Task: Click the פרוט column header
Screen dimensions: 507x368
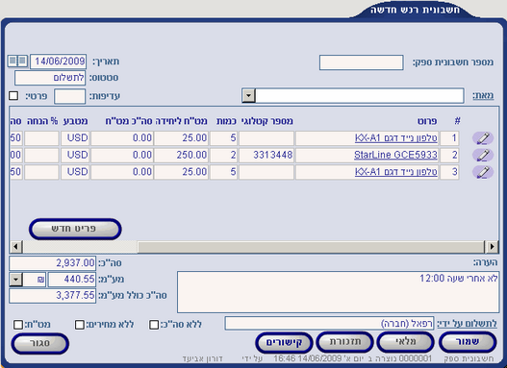Action: [x=427, y=121]
